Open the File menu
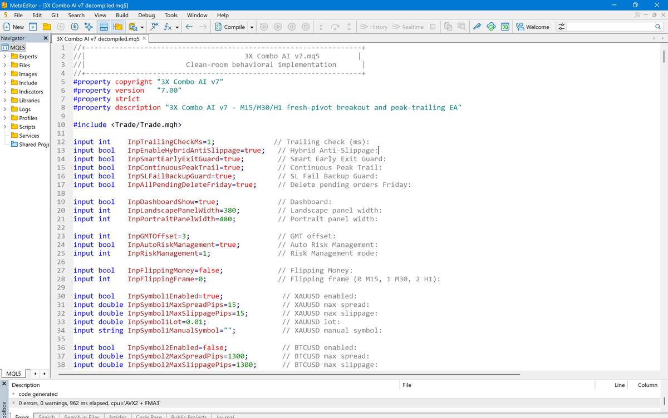 (x=18, y=15)
